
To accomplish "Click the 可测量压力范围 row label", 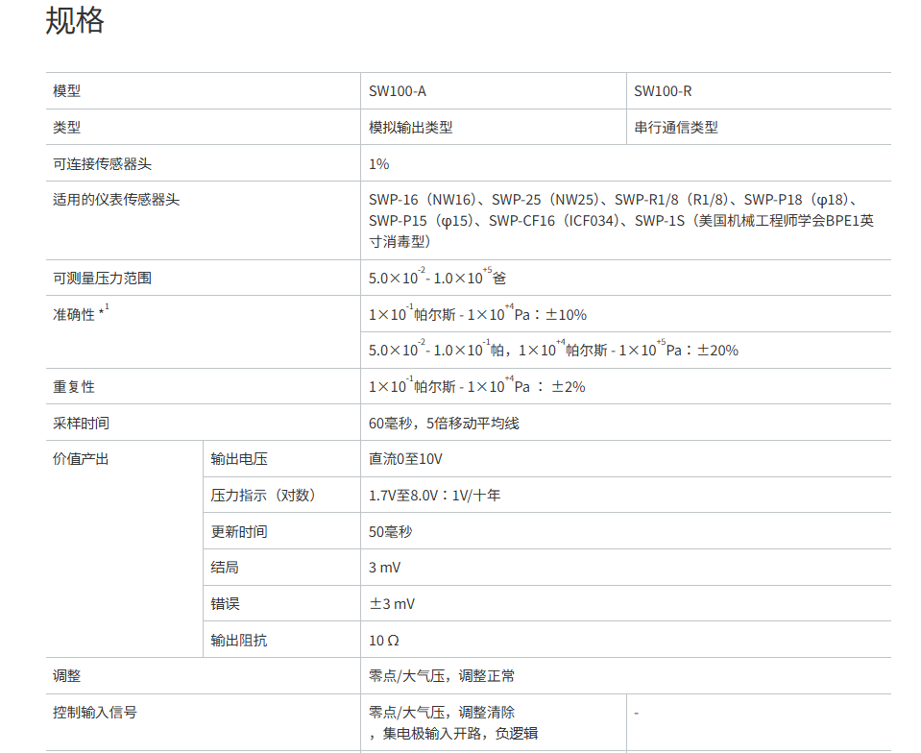I will [x=102, y=279].
